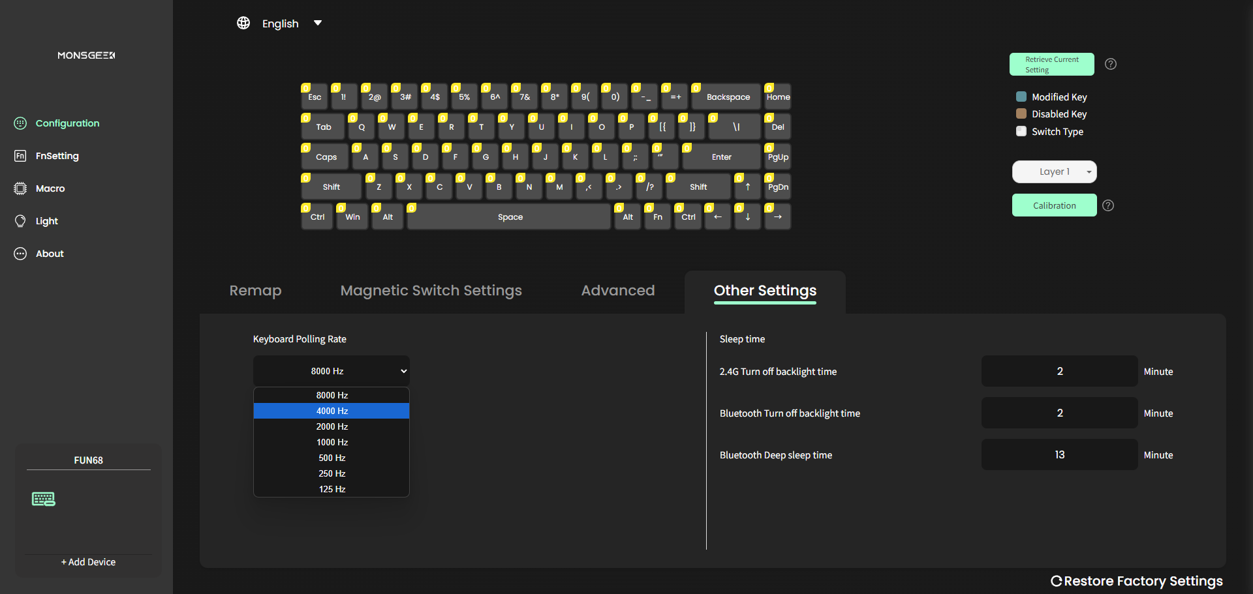Click help icon next to Calibration
This screenshot has height=594, width=1253.
(1108, 205)
